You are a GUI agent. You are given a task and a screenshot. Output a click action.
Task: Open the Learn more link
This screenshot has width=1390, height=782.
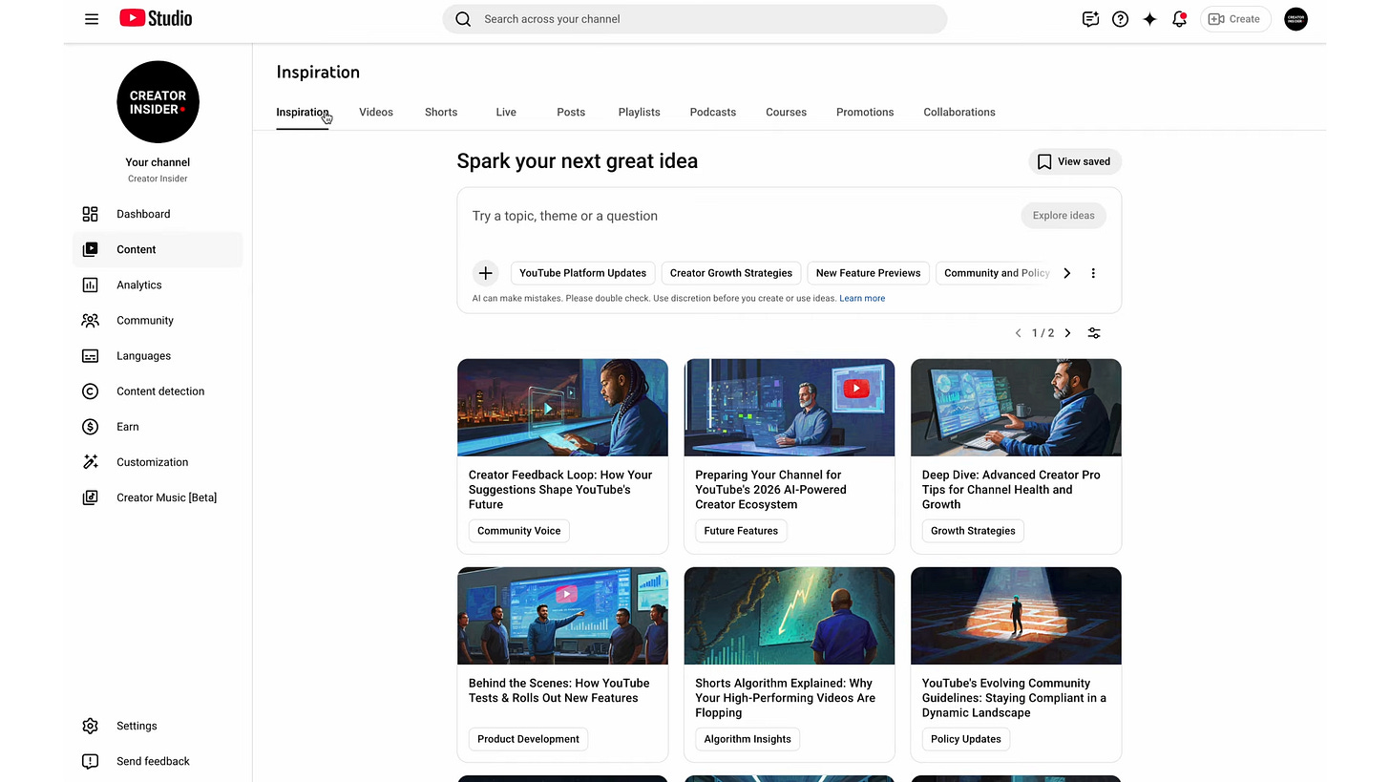862,299
